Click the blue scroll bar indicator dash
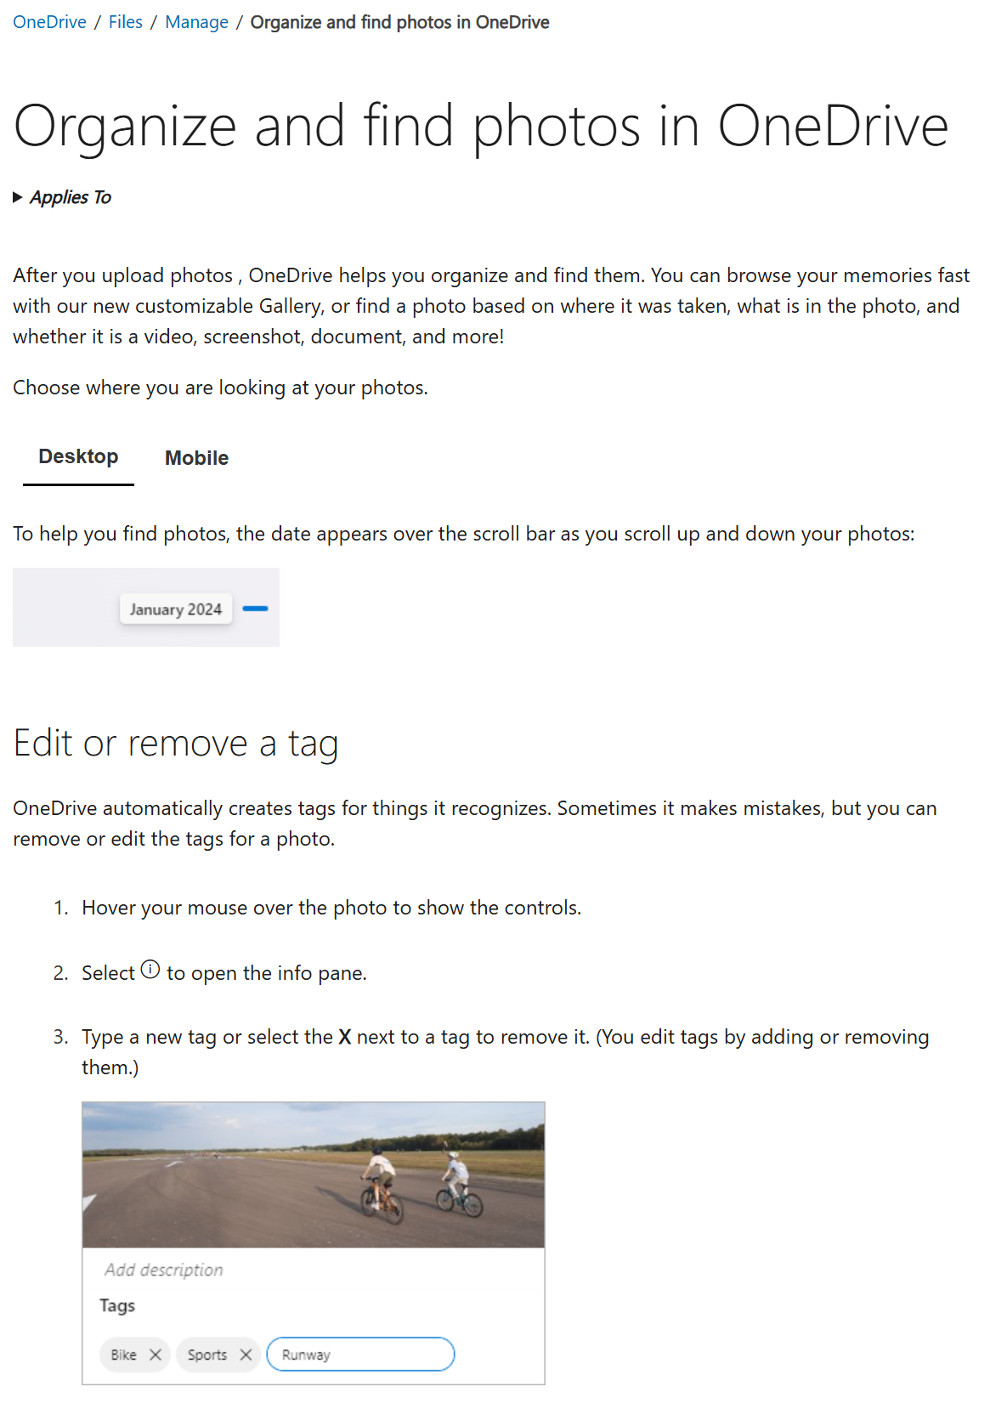The image size is (990, 1404). click(x=255, y=609)
